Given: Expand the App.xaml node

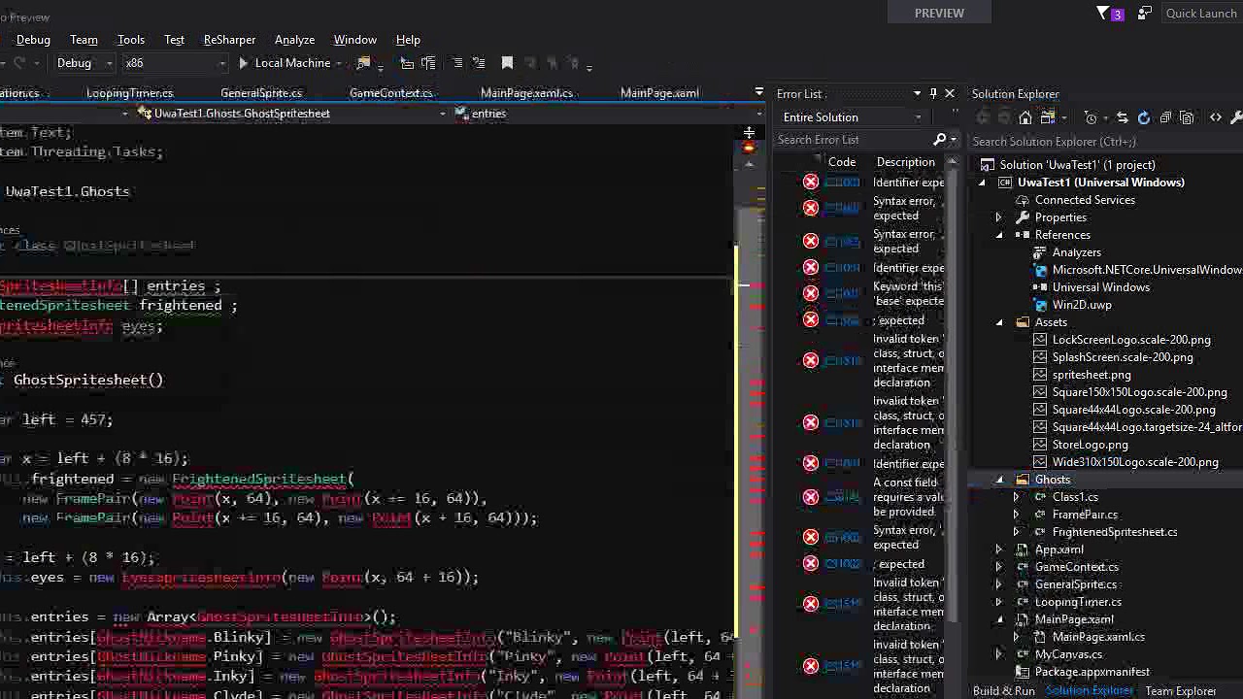Looking at the screenshot, I should click(999, 549).
